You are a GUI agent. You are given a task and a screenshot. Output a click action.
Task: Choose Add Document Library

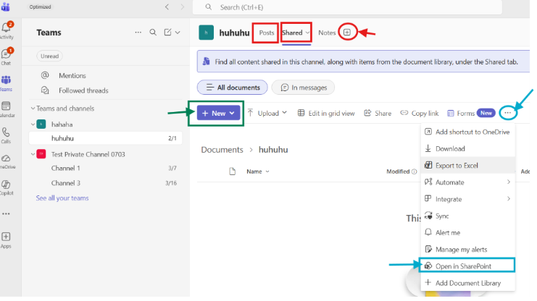pyautogui.click(x=468, y=283)
